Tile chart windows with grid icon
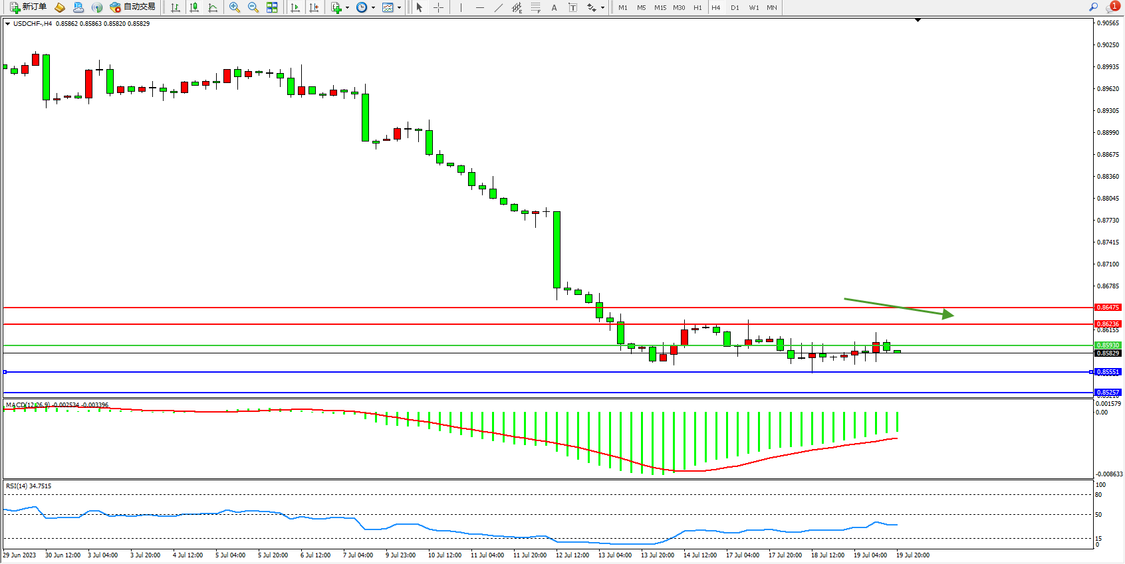This screenshot has width=1125, height=564. tap(272, 7)
